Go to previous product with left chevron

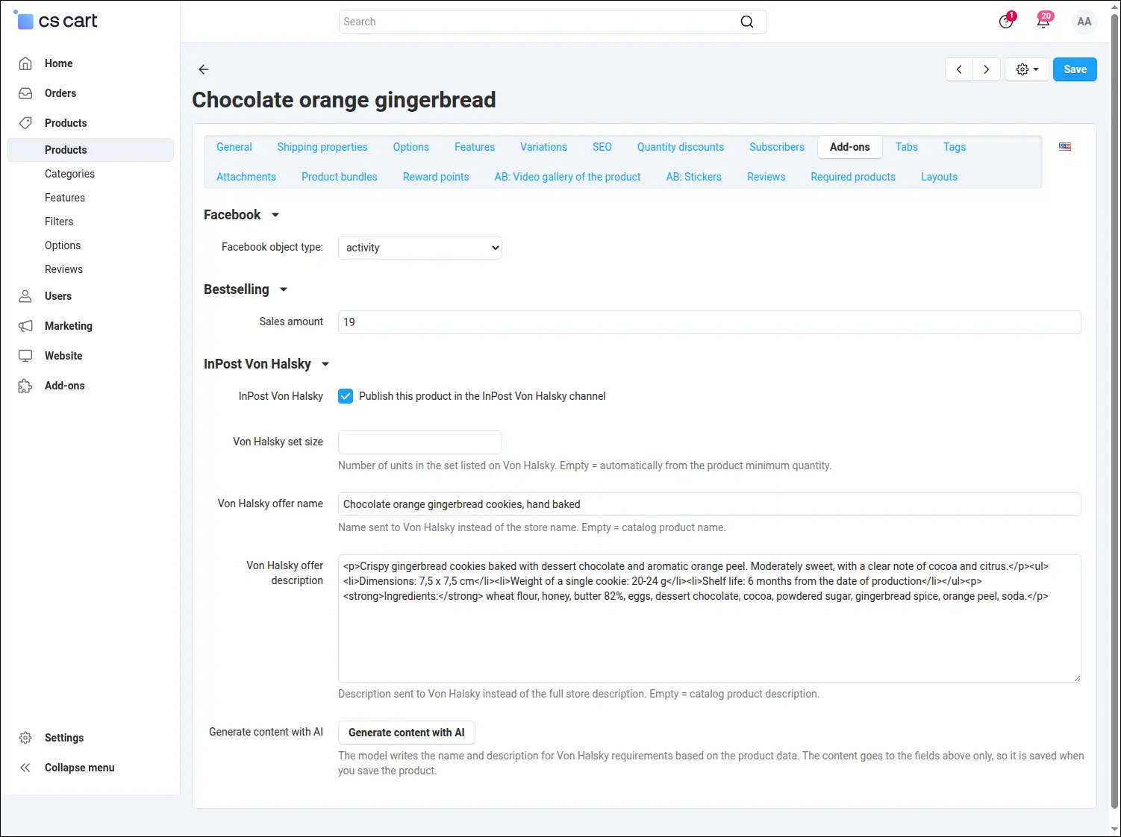(959, 69)
